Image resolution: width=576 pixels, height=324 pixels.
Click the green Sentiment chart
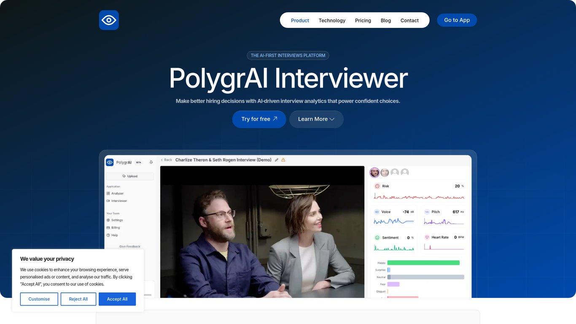394,247
